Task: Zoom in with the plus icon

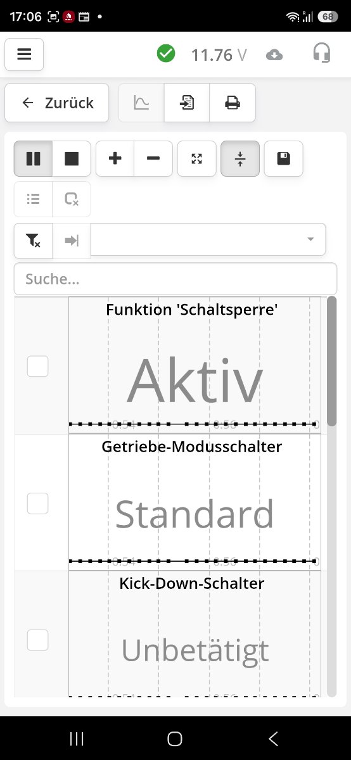Action: (115, 158)
